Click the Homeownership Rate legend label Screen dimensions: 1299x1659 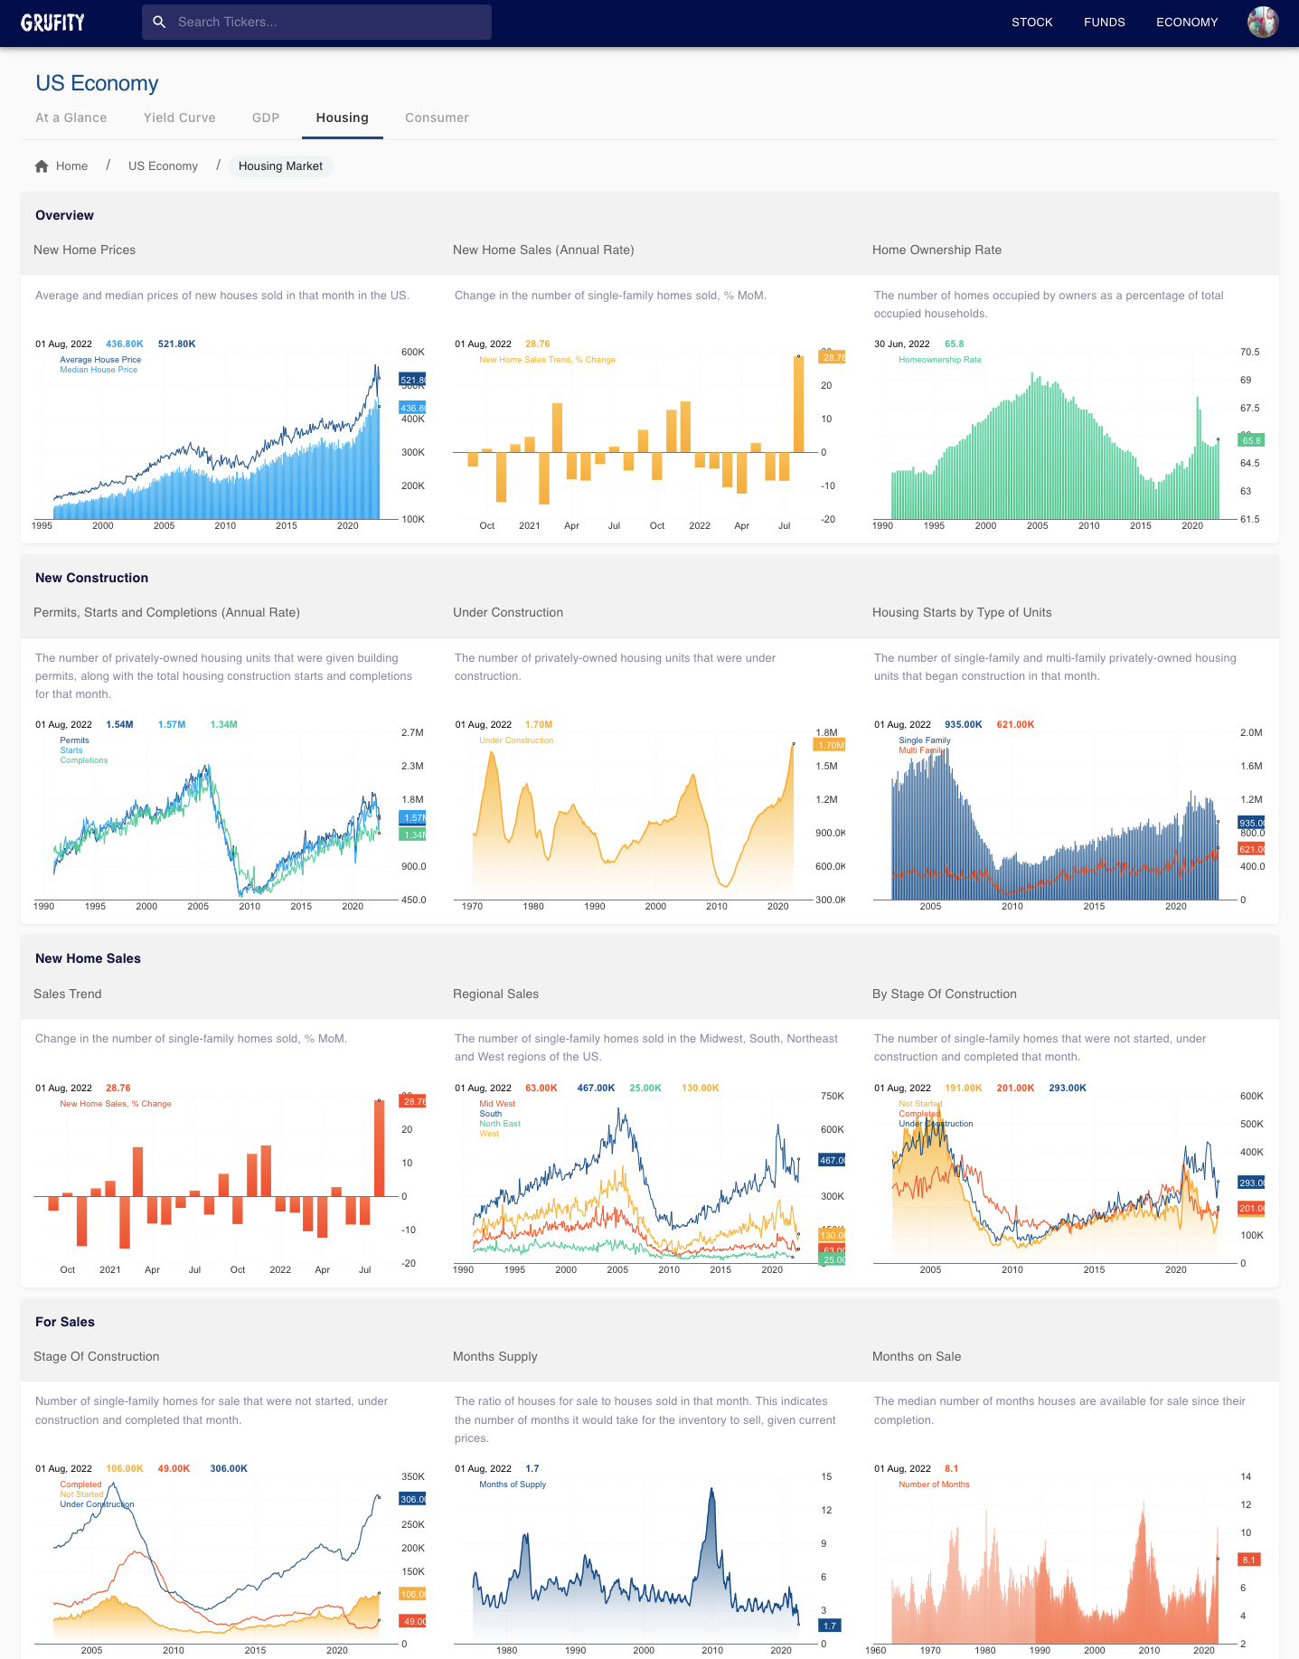point(939,360)
